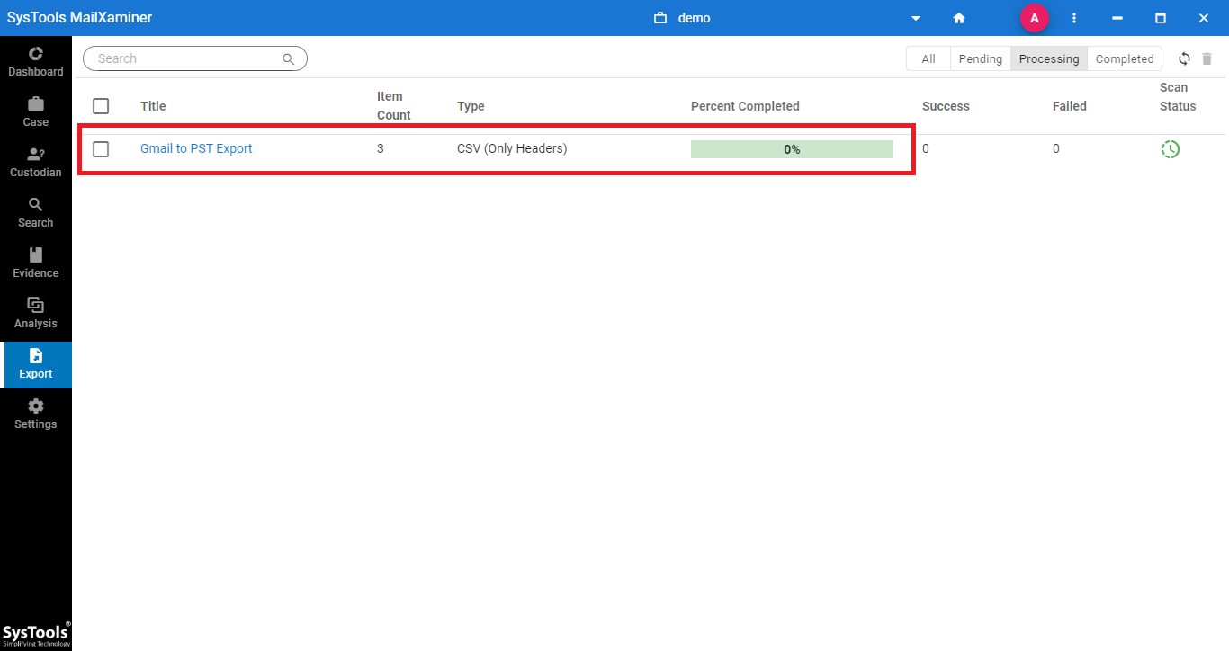
Task: Open the Evidence section
Action: (x=36, y=263)
